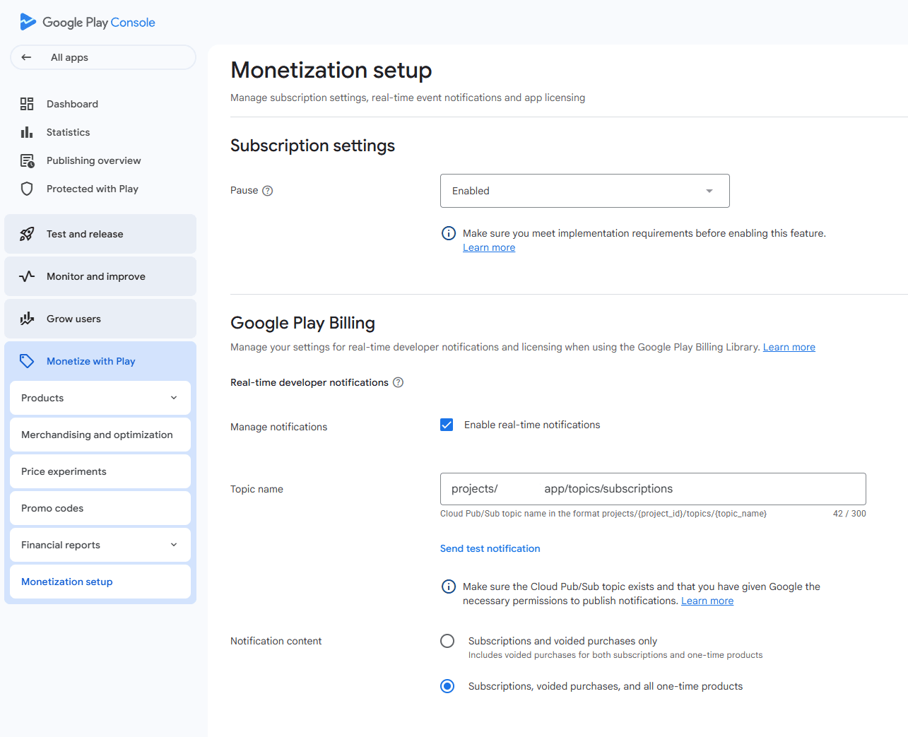Viewport: 908px width, 737px height.
Task: Open Merchandising and optimization
Action: coord(100,435)
